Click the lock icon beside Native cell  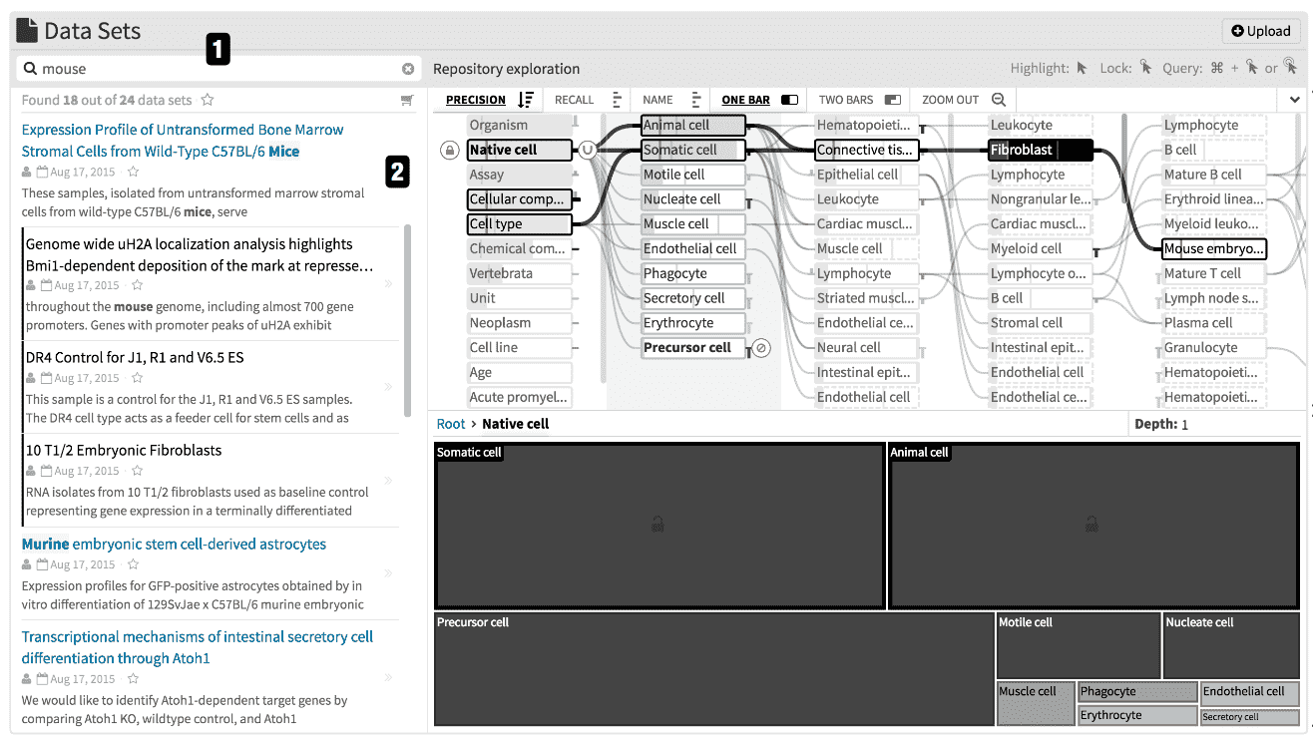coord(450,151)
